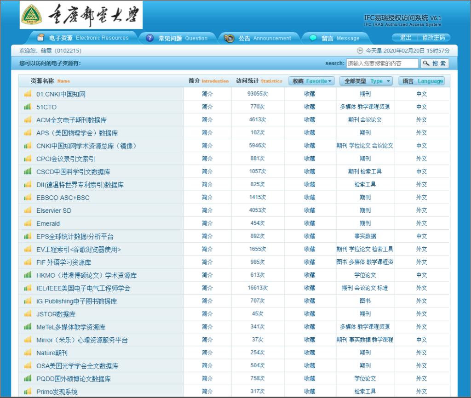This screenshot has height=398, width=471.
Task: Click 收藏 to favorite Emerald
Action: pos(310,223)
